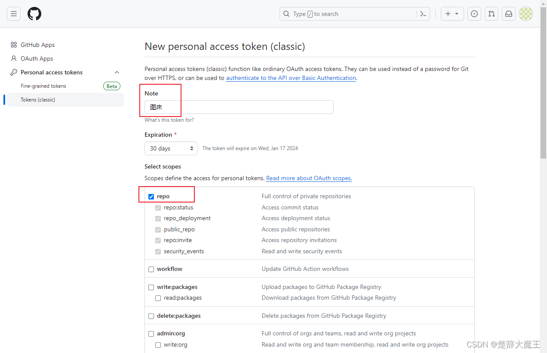Enable the delete:packages scope checkbox
This screenshot has height=353, width=547.
(x=151, y=316)
